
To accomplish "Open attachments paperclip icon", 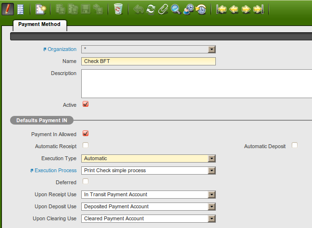I will (x=163, y=9).
